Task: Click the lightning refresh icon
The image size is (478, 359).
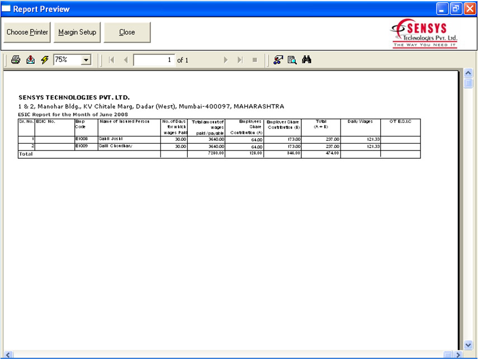Action: (45, 60)
